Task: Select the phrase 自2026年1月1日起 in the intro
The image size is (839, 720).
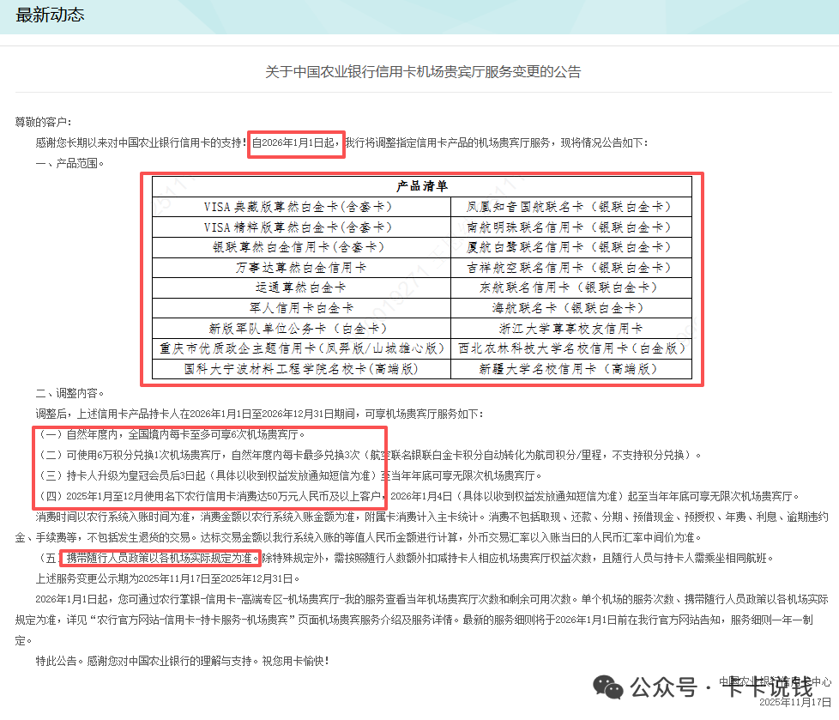Action: point(295,143)
